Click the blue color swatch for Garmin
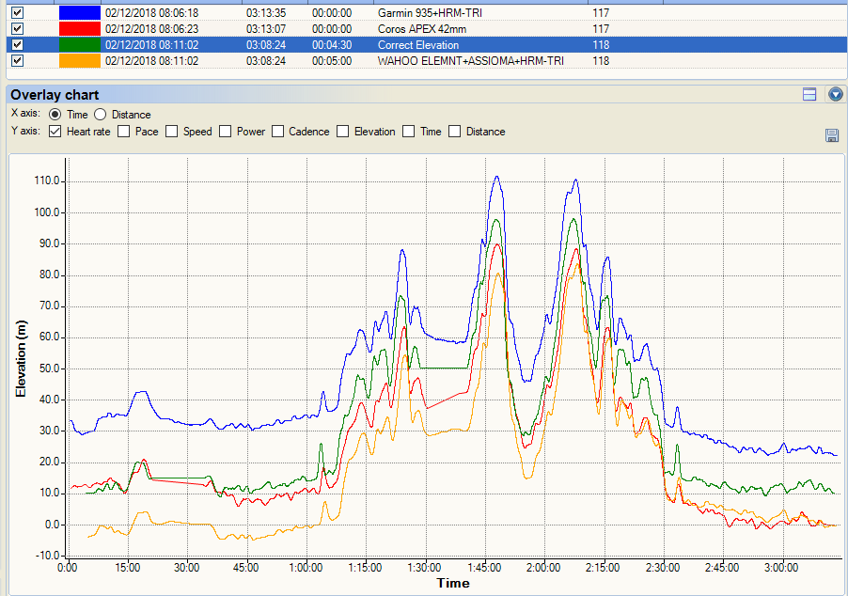The width and height of the screenshot is (848, 596). click(x=79, y=13)
